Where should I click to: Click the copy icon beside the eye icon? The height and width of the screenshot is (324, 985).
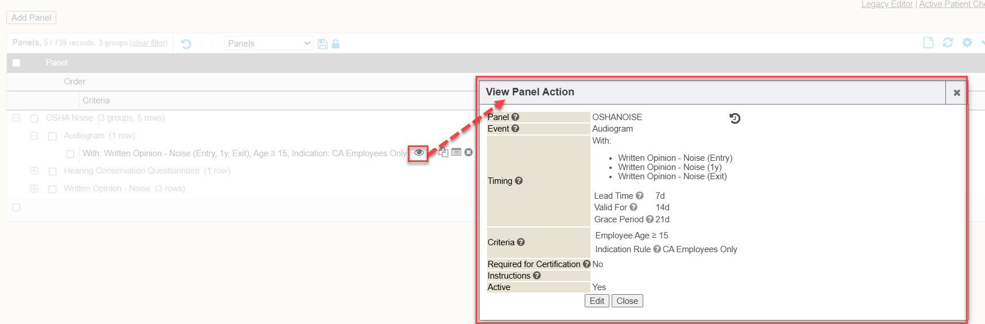[x=443, y=152]
